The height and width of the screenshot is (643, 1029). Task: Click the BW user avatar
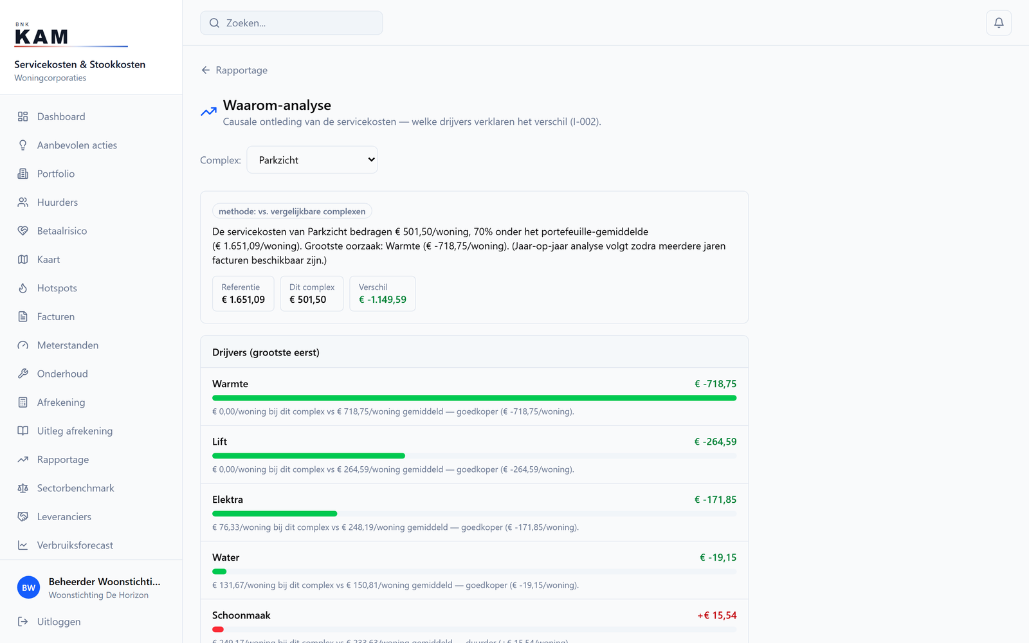28,588
